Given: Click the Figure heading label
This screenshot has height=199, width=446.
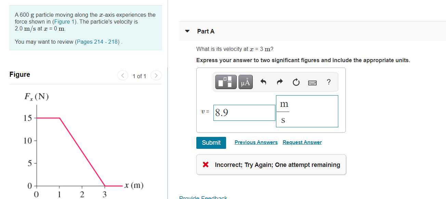Looking at the screenshot, I should pyautogui.click(x=19, y=74).
